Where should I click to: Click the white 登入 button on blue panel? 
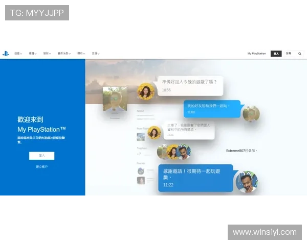(42, 156)
